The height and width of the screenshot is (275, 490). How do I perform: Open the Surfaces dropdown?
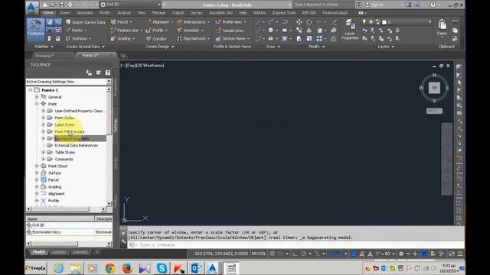tap(78, 38)
